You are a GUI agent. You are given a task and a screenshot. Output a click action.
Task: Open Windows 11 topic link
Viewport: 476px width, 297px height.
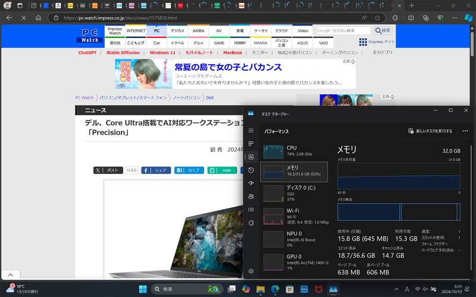click(162, 52)
